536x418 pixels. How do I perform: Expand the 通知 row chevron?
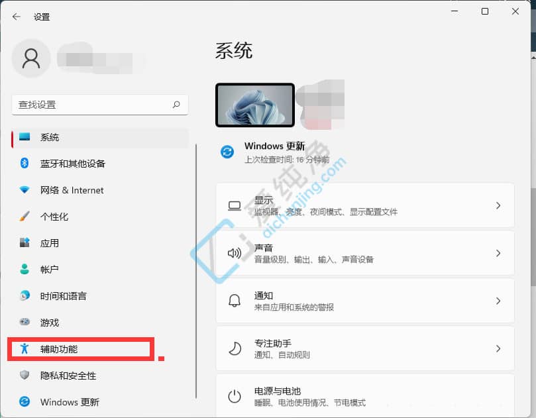click(498, 301)
